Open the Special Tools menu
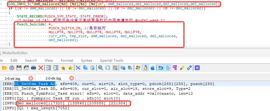 [111, 60]
